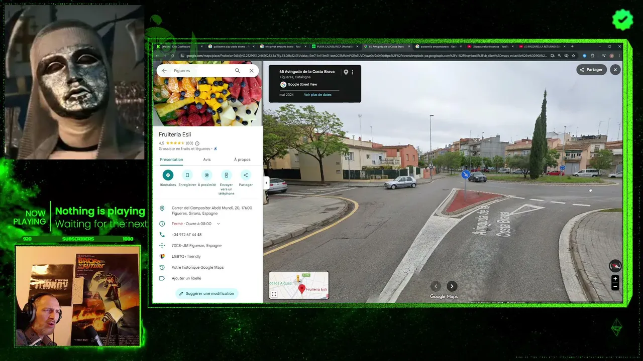Image resolution: width=643 pixels, height=361 pixels.
Task: Click the Itinéraires directions icon
Action: [168, 175]
